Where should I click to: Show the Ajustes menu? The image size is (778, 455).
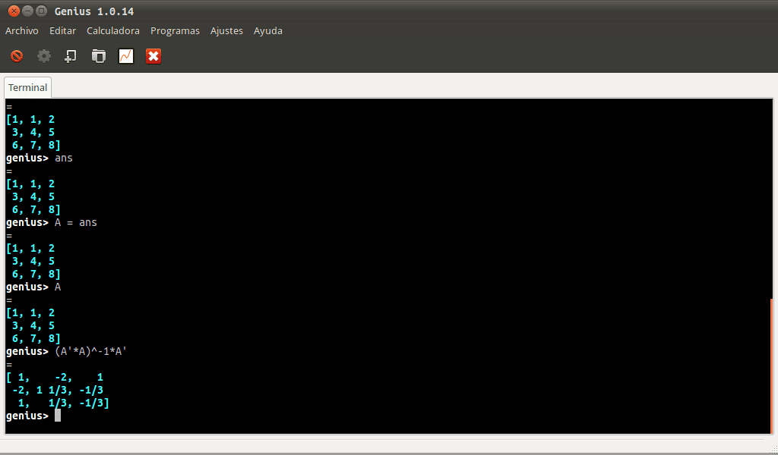pos(226,31)
